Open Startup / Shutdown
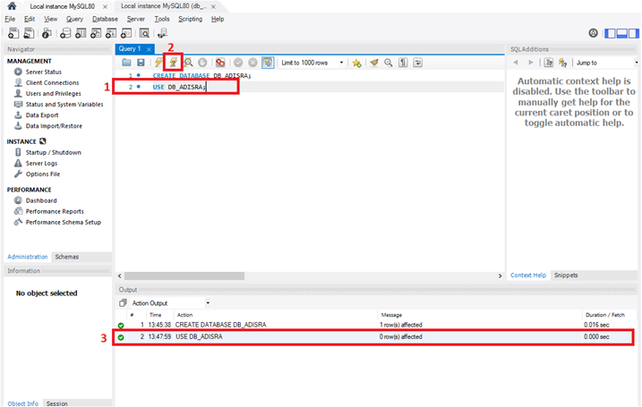 coord(53,153)
